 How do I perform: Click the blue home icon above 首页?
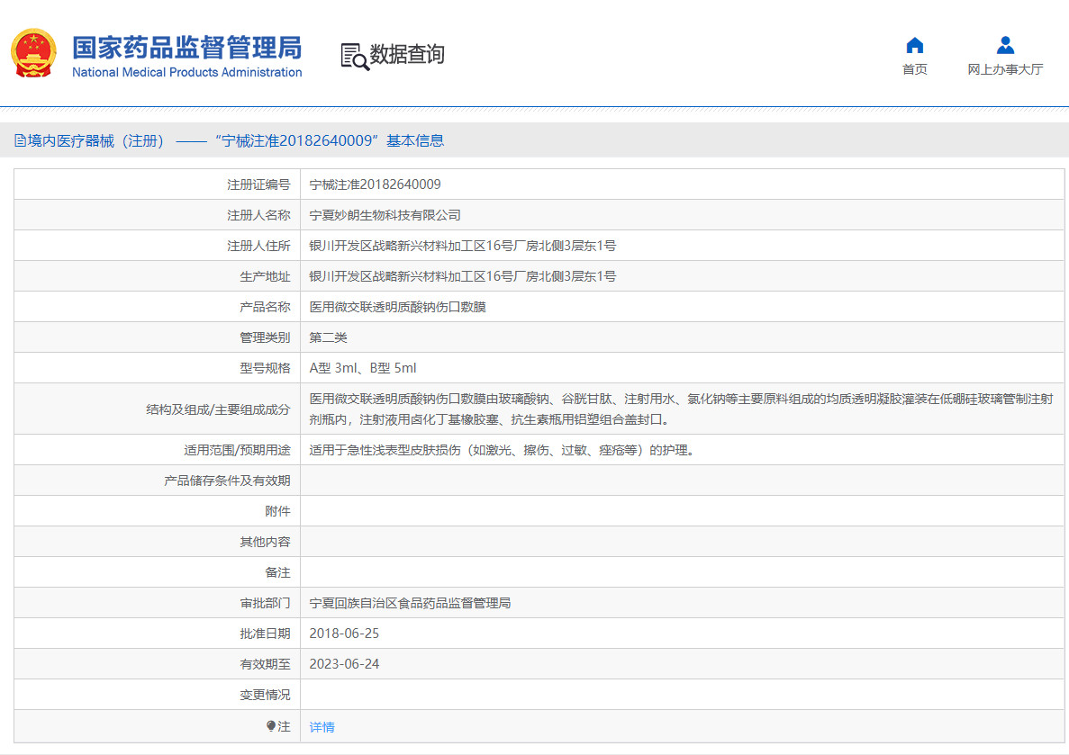pyautogui.click(x=915, y=44)
